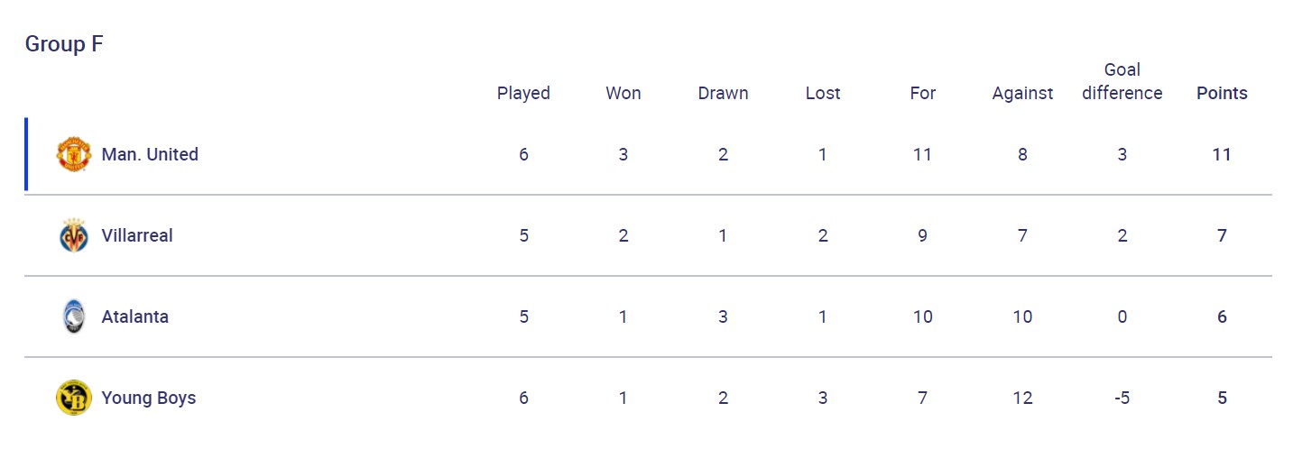The height and width of the screenshot is (449, 1293).
Task: Click the For column header
Action: (x=922, y=93)
